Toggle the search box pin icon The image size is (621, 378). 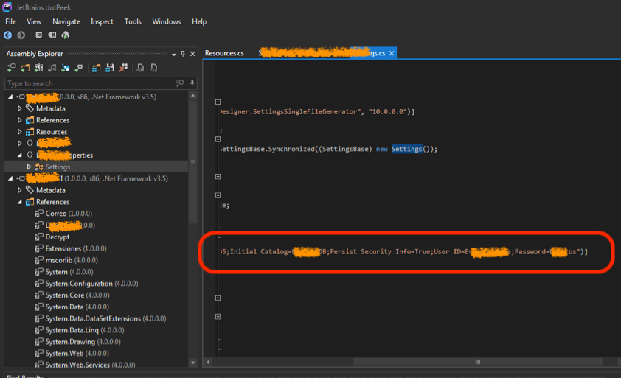(192, 83)
